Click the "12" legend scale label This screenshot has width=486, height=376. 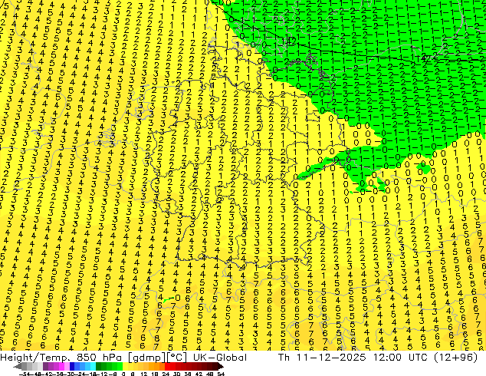(x=144, y=374)
